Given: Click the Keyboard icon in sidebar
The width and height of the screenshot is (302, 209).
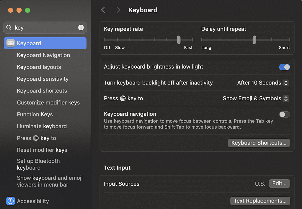Looking at the screenshot, I should [x=11, y=43].
